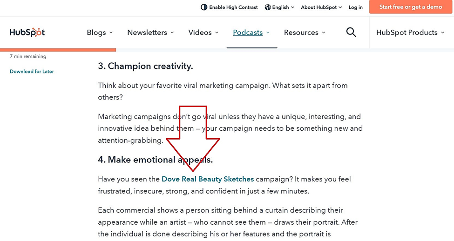This screenshot has width=454, height=241.
Task: Click Start free or get a demo
Action: tap(411, 7)
